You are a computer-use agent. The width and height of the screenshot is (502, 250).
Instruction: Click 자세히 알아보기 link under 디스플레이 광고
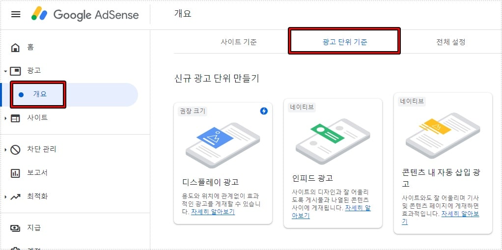pos(213,212)
